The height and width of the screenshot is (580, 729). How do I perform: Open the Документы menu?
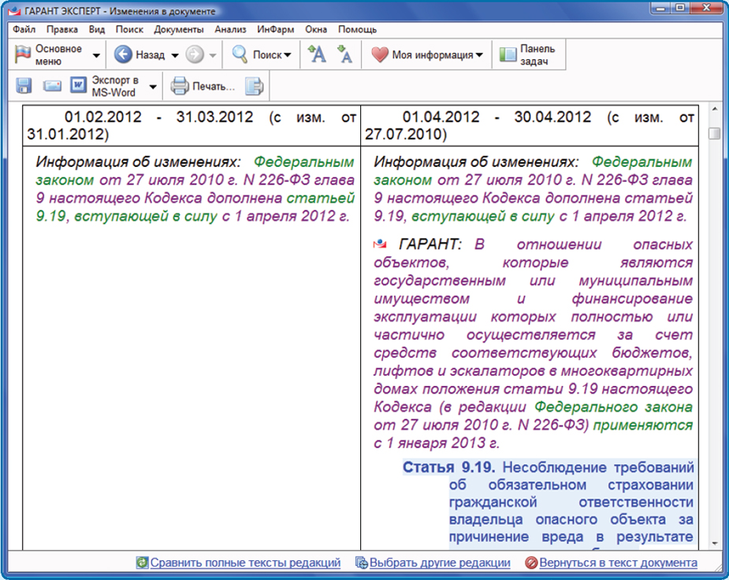click(179, 29)
